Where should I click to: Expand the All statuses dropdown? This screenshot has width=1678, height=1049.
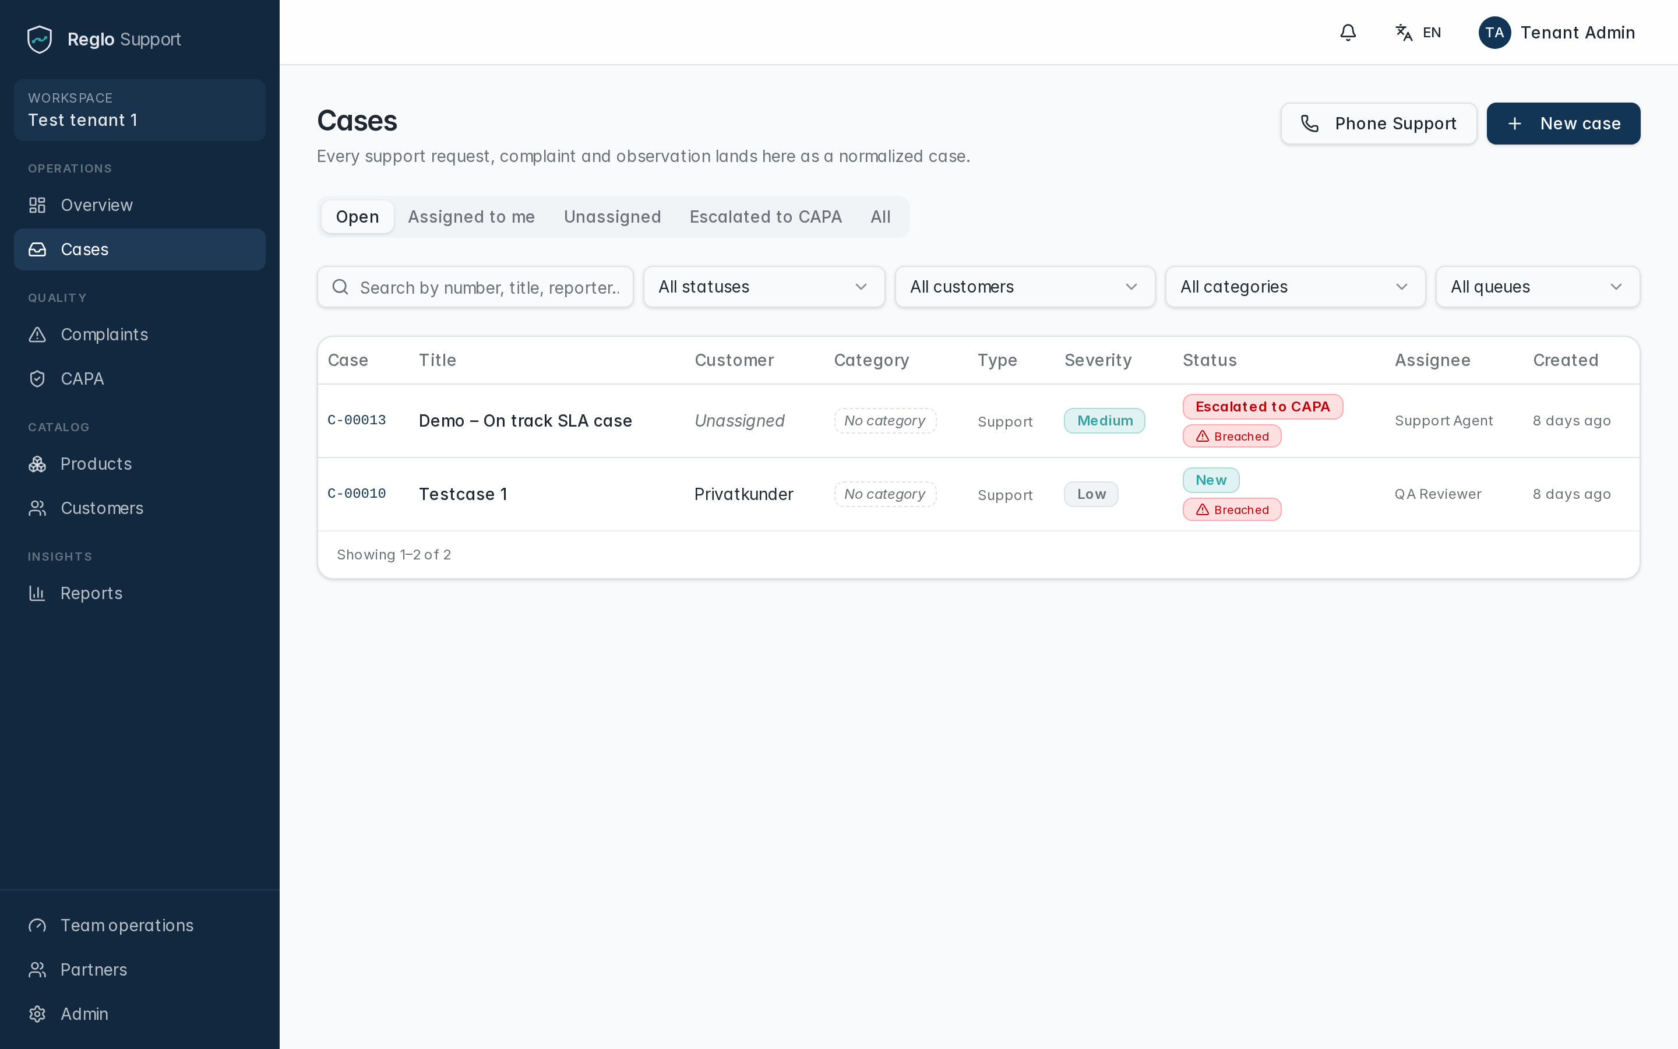coord(764,287)
